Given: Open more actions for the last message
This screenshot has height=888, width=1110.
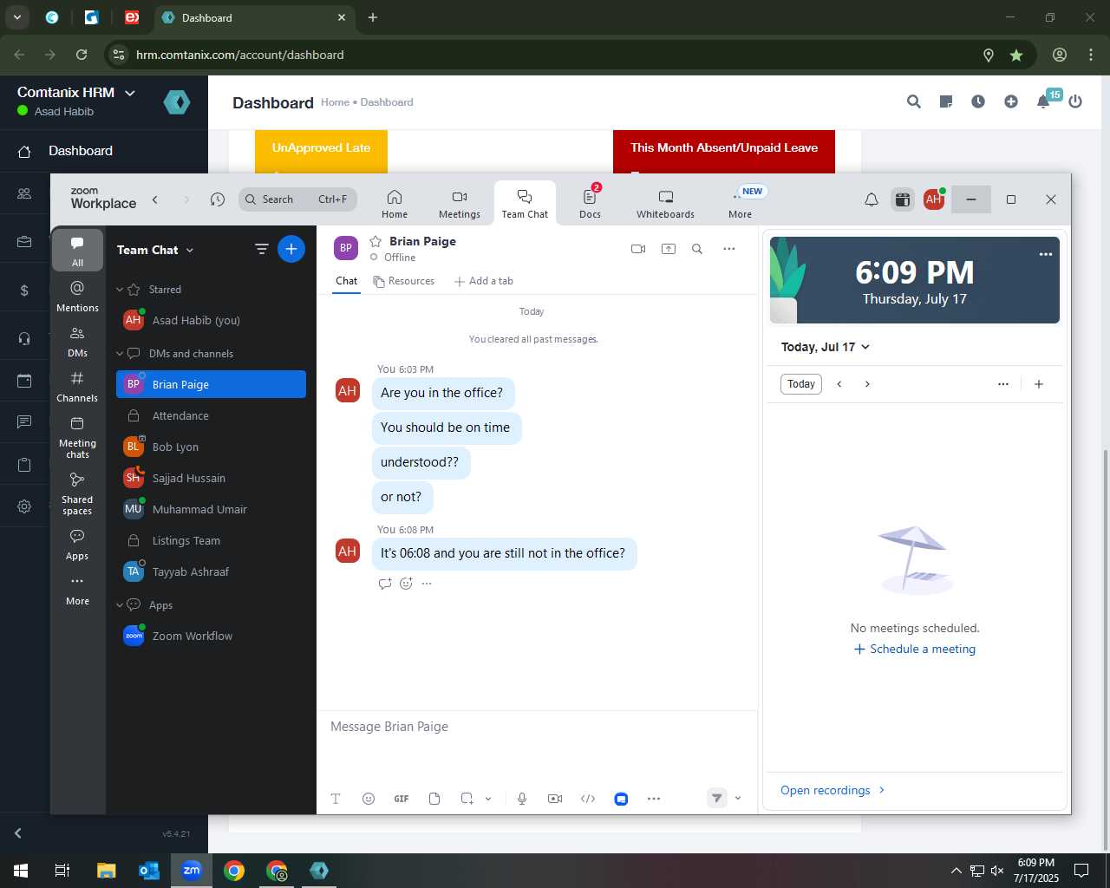Looking at the screenshot, I should pos(427,584).
